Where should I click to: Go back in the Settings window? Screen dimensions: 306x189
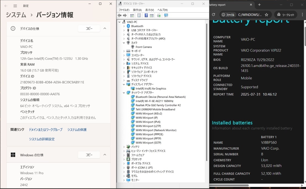point(6,6)
